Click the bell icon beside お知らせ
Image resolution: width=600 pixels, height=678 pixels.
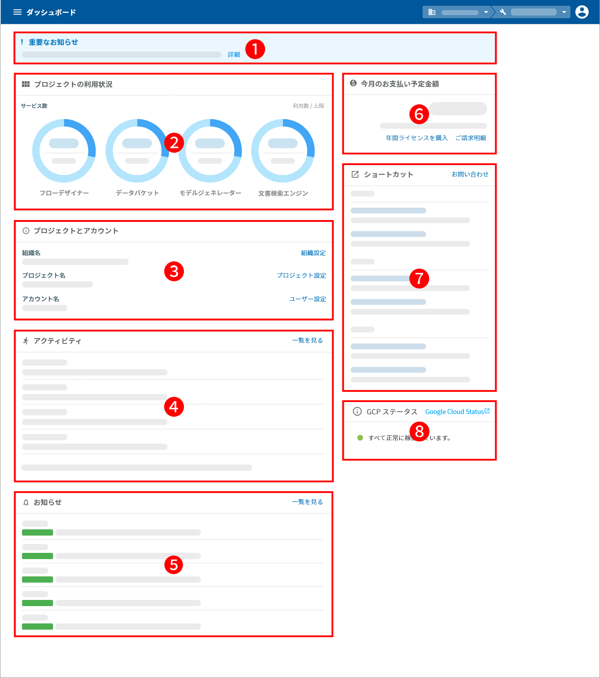(x=26, y=502)
